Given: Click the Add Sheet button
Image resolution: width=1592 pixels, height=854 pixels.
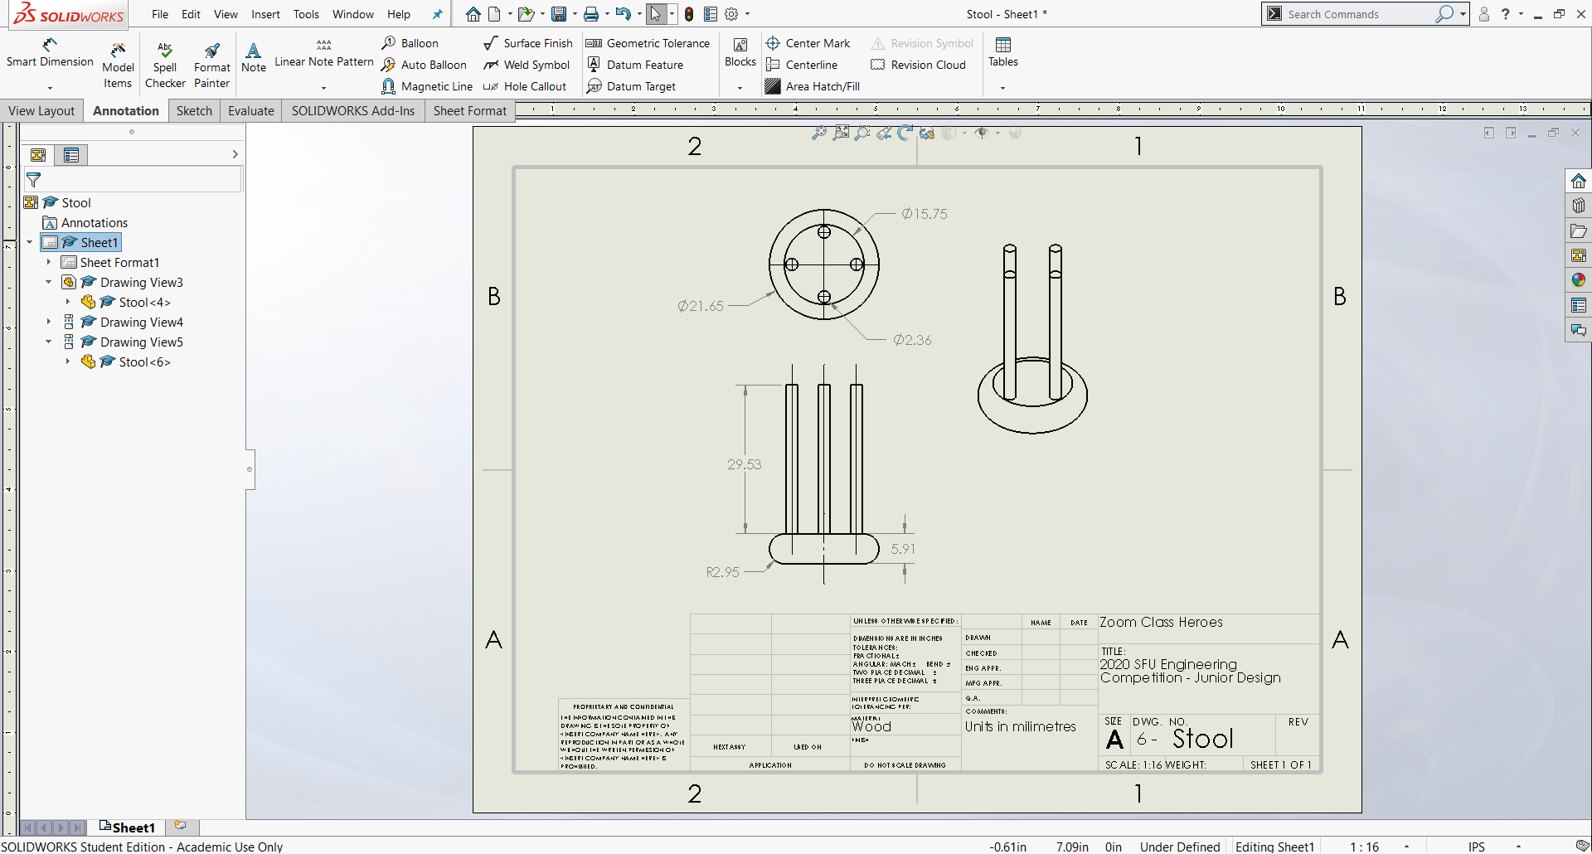Looking at the screenshot, I should point(180,826).
